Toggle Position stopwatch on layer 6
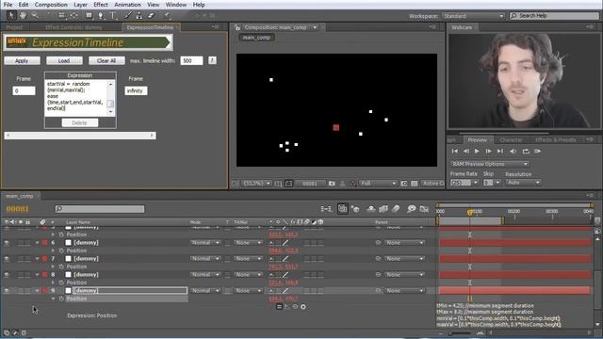The image size is (603, 339). [x=61, y=250]
